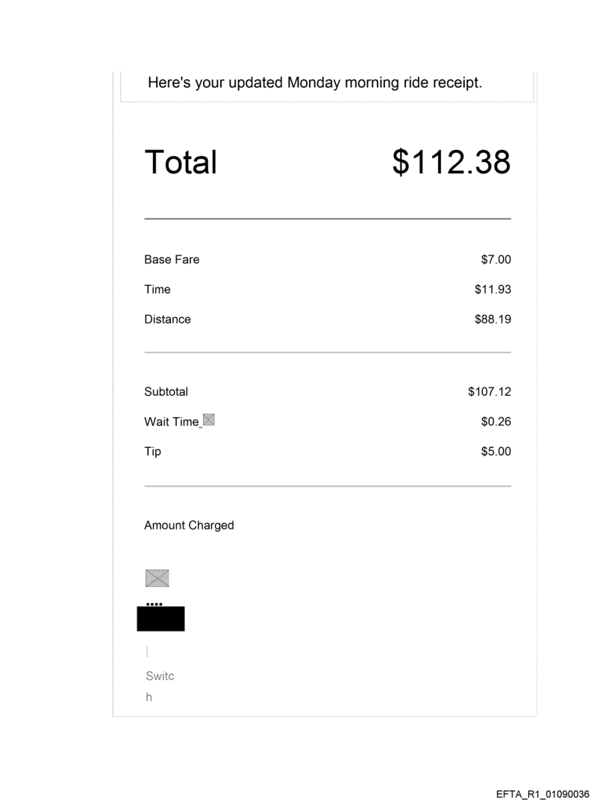Click the payment card image placeholder
This screenshot has width=609, height=801.
click(x=157, y=578)
